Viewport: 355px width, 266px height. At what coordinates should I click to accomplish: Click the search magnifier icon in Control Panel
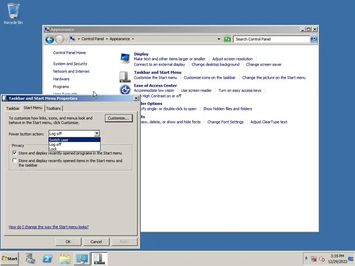tap(313, 39)
